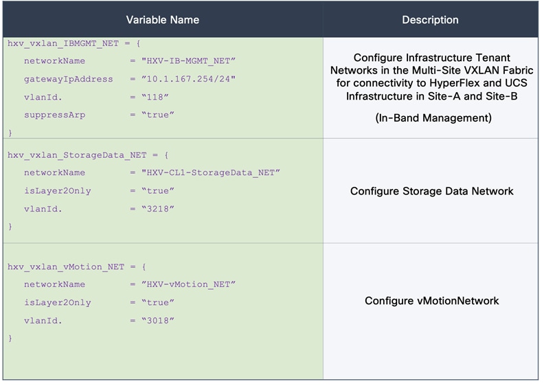Click the "10.1.167.254/24" gateway IP value
544x386 pixels.
point(188,79)
